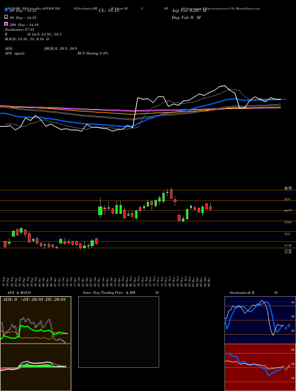Open the empty intraday trading price panel
Viewport: 296px width, 391px height.
coord(118,332)
